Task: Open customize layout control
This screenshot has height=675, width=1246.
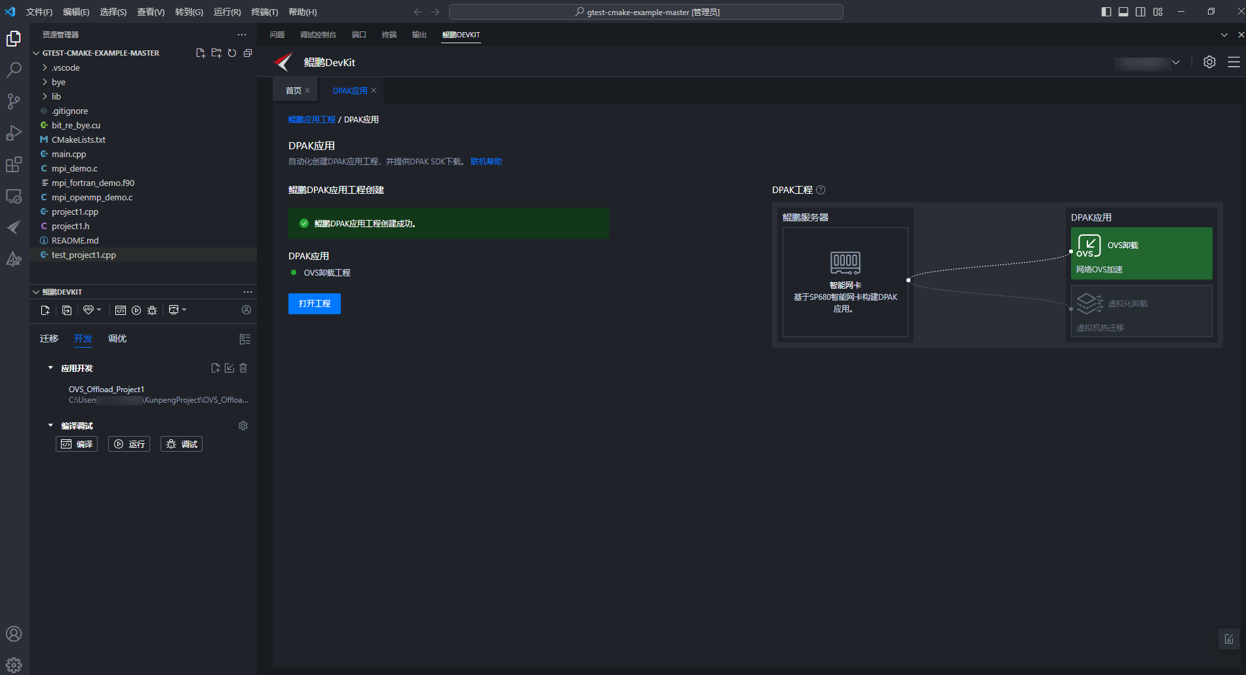Action: click(1158, 12)
